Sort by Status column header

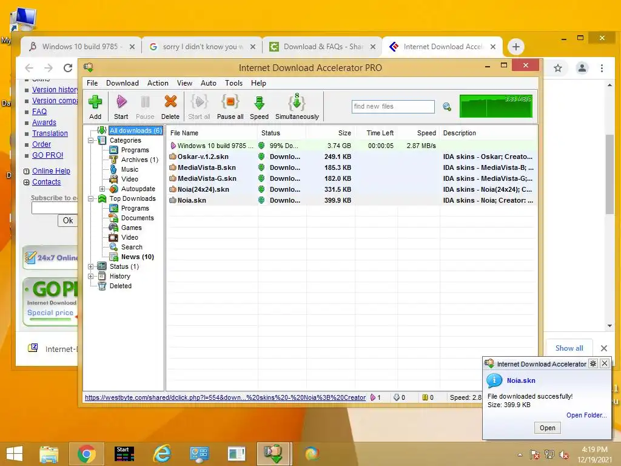[x=282, y=133]
